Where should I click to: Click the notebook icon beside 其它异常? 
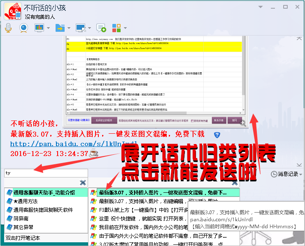9,227
